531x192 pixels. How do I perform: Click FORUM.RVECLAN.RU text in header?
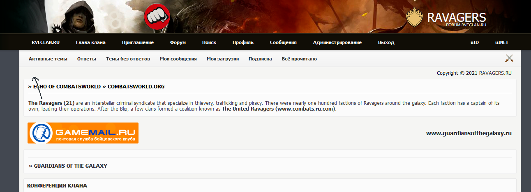pyautogui.click(x=466, y=25)
